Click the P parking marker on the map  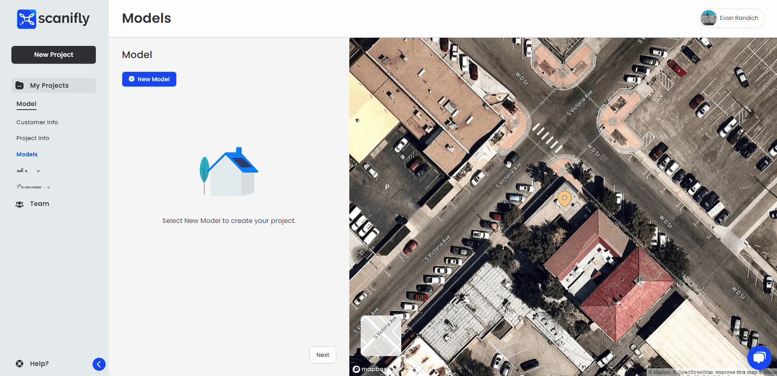387,187
